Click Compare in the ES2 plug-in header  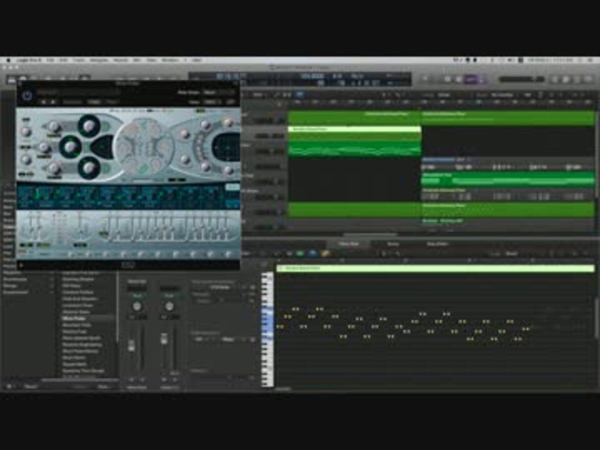72,102
